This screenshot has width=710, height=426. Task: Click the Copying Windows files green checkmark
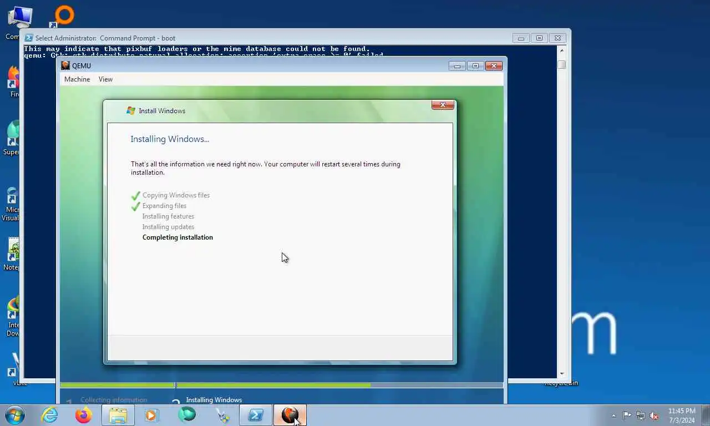pos(135,195)
